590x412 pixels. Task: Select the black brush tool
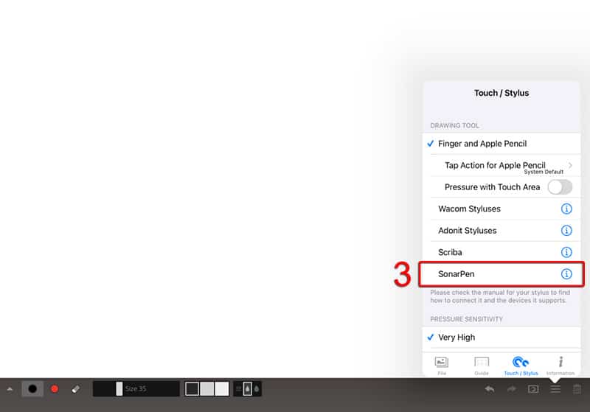32,388
